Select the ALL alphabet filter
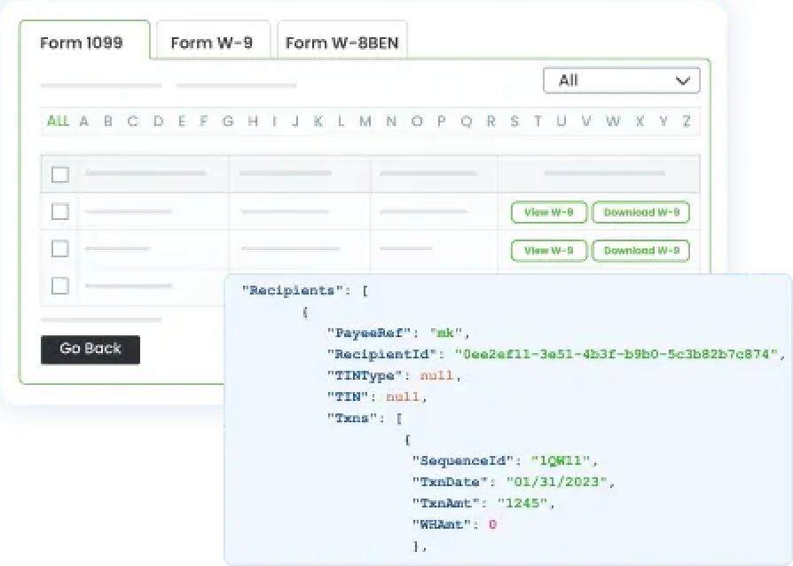793x566 pixels. tap(58, 122)
